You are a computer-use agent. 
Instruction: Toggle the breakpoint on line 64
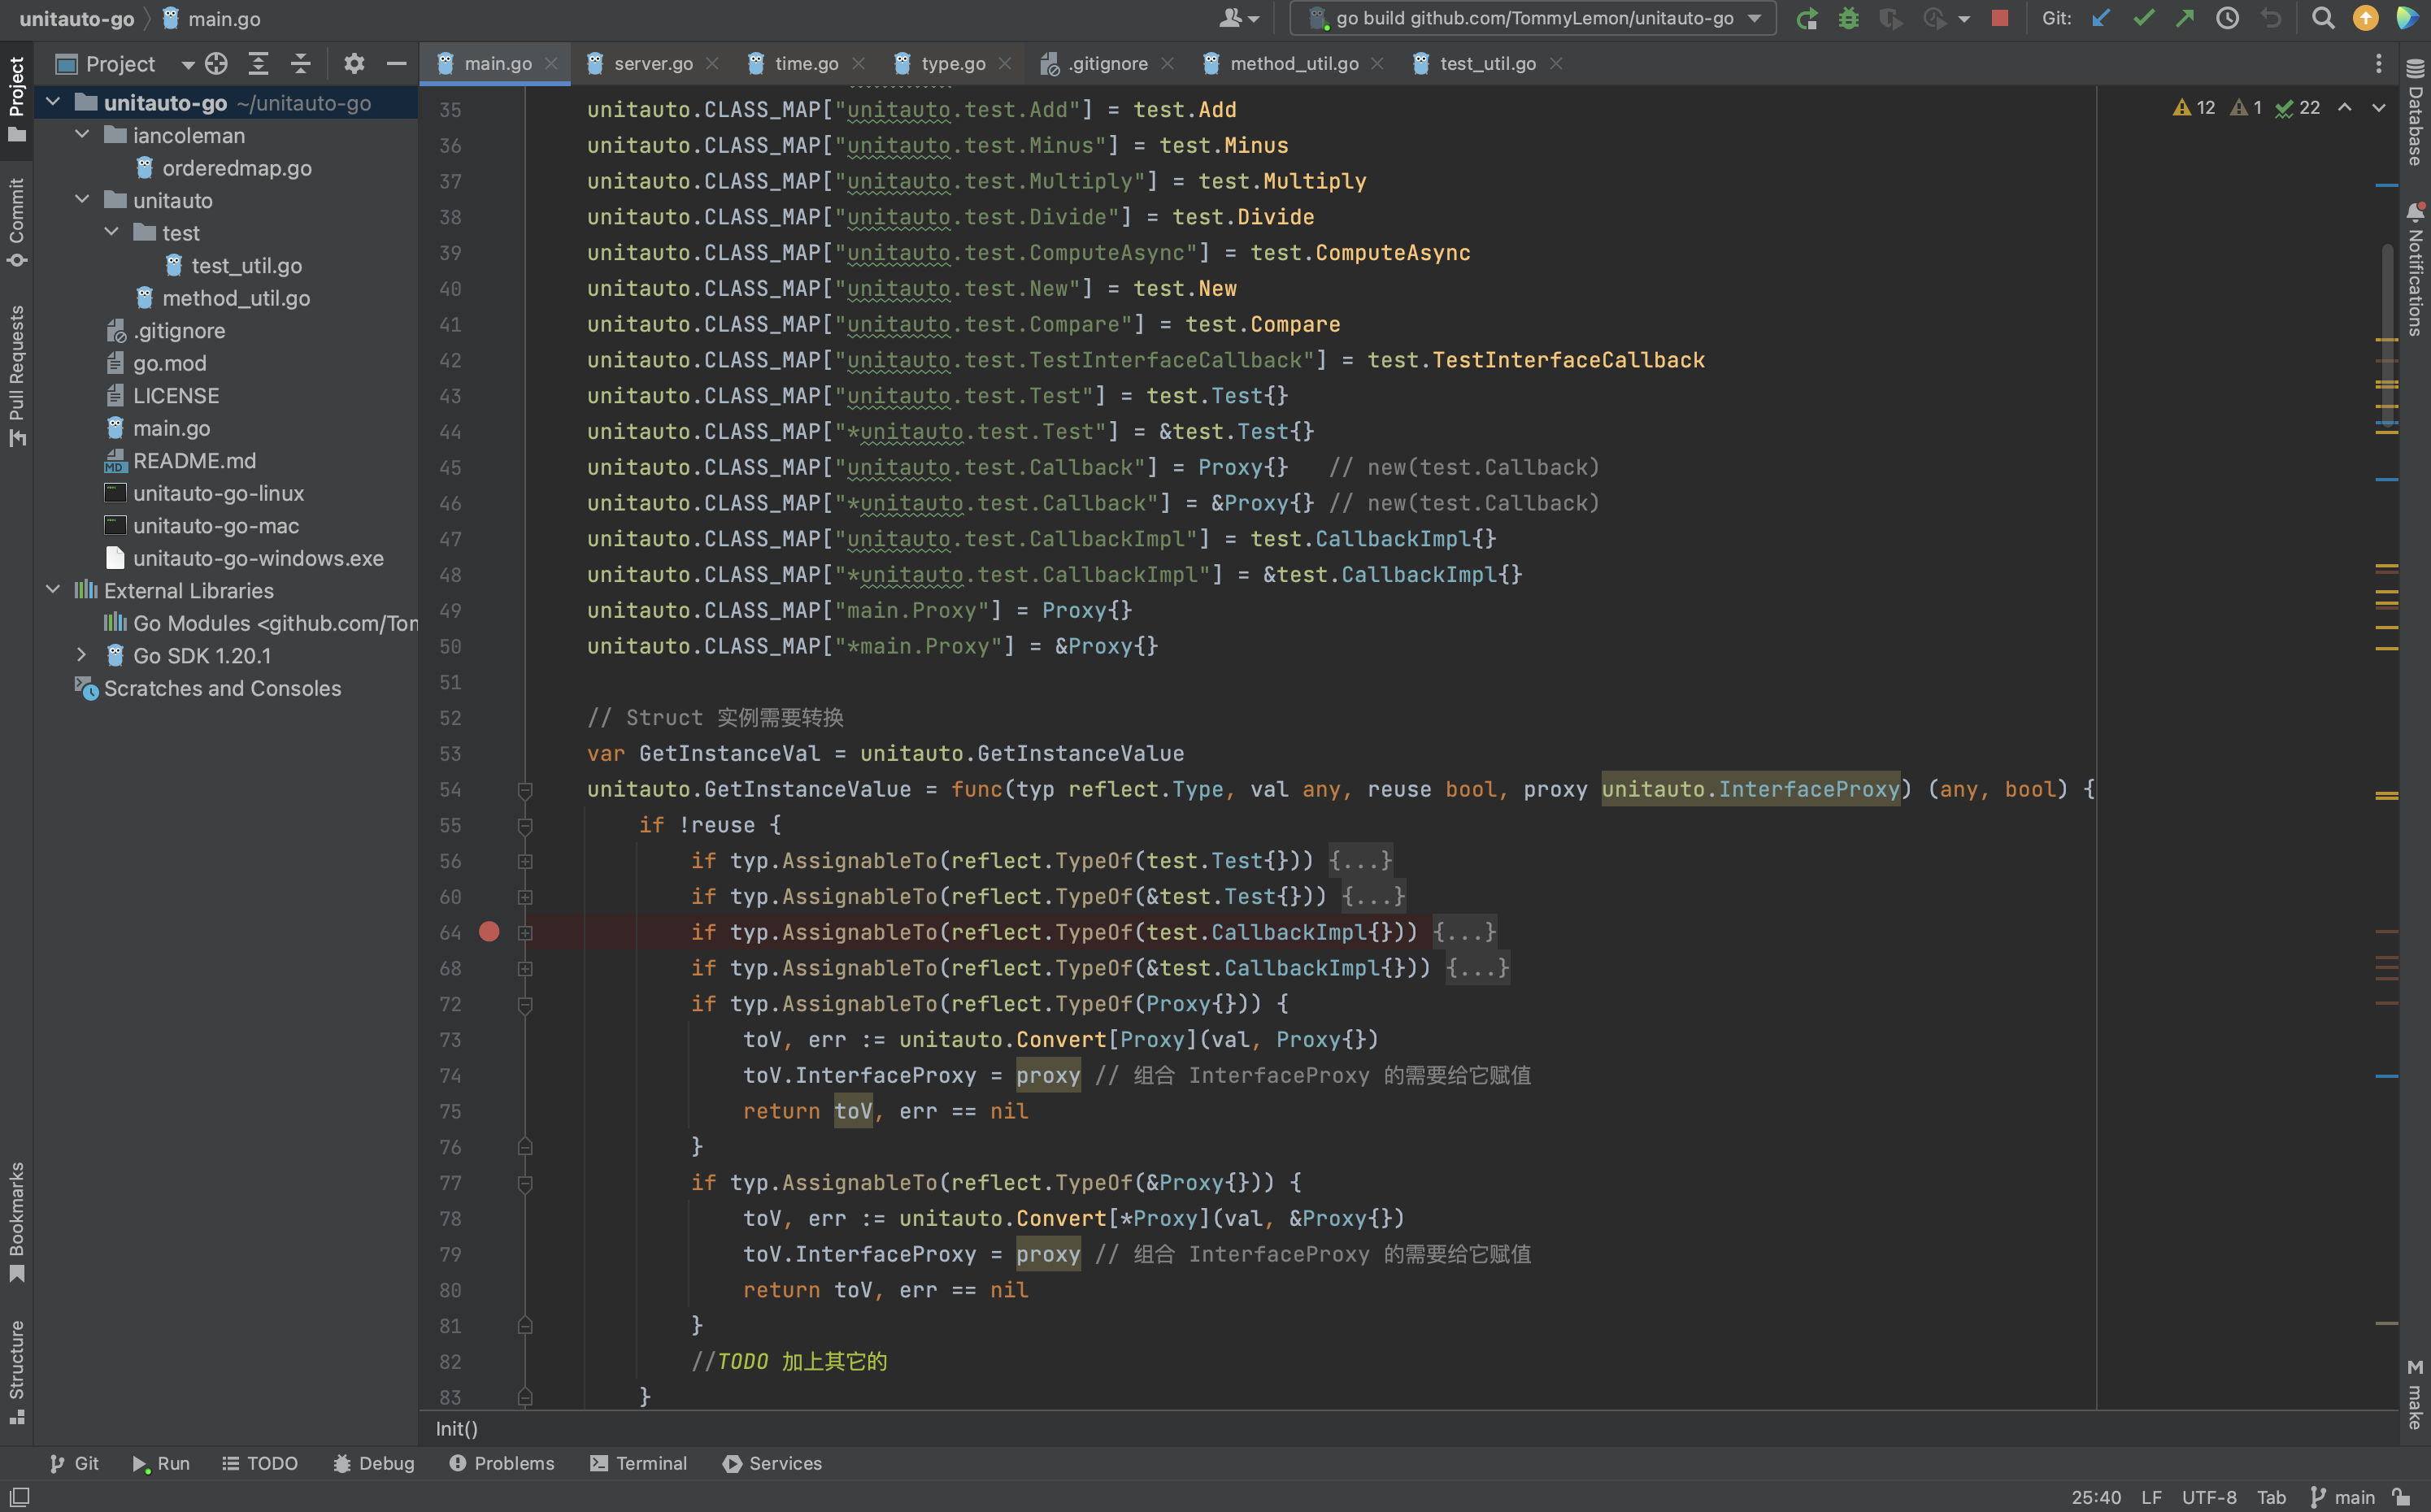point(489,932)
